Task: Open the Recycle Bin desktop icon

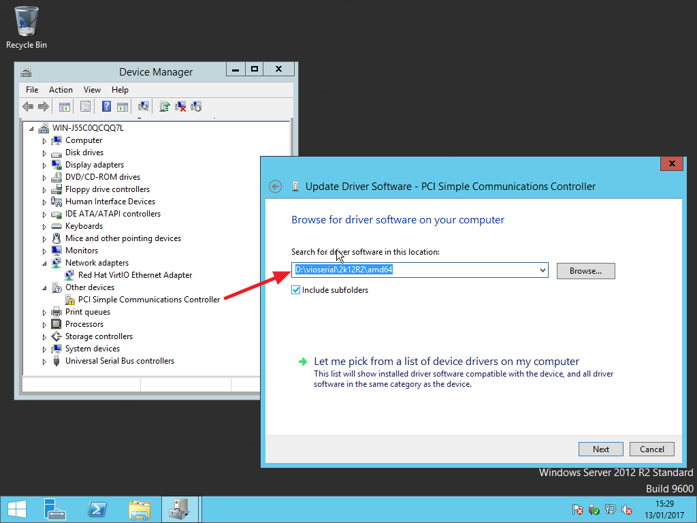Action: (x=27, y=27)
